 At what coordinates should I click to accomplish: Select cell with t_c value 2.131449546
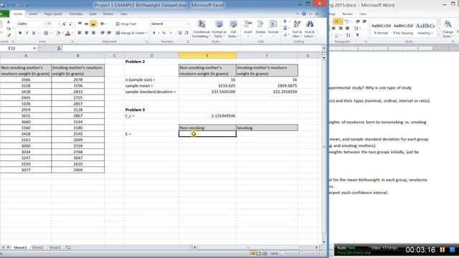[x=207, y=116]
